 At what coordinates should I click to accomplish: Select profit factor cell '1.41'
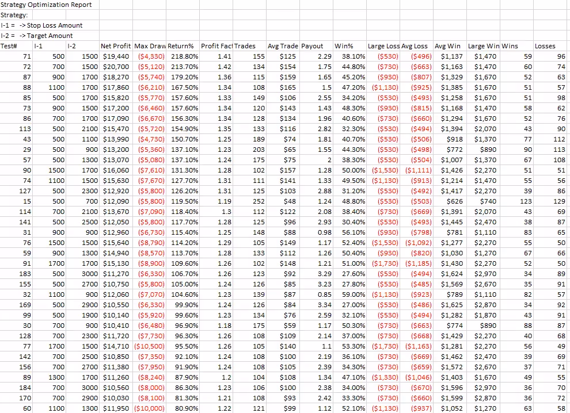pyautogui.click(x=216, y=56)
